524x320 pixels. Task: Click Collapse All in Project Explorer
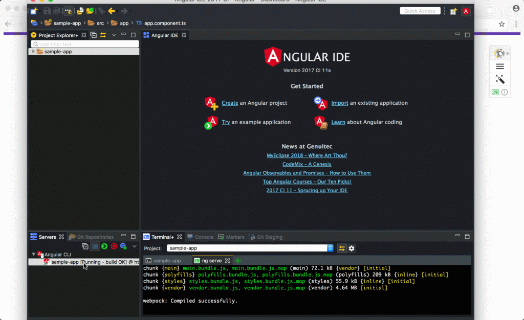pos(93,35)
